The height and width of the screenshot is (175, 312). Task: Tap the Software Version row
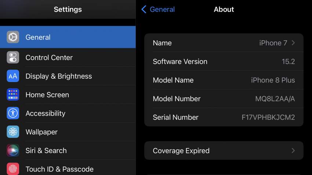point(224,62)
